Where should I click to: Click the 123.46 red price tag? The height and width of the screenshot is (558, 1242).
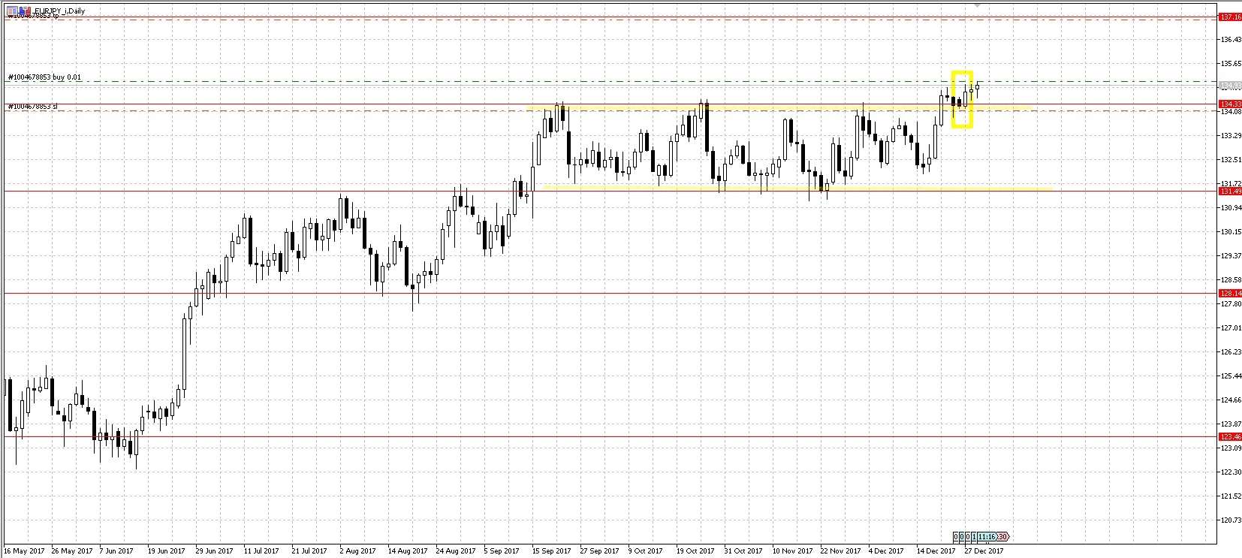click(x=1230, y=436)
